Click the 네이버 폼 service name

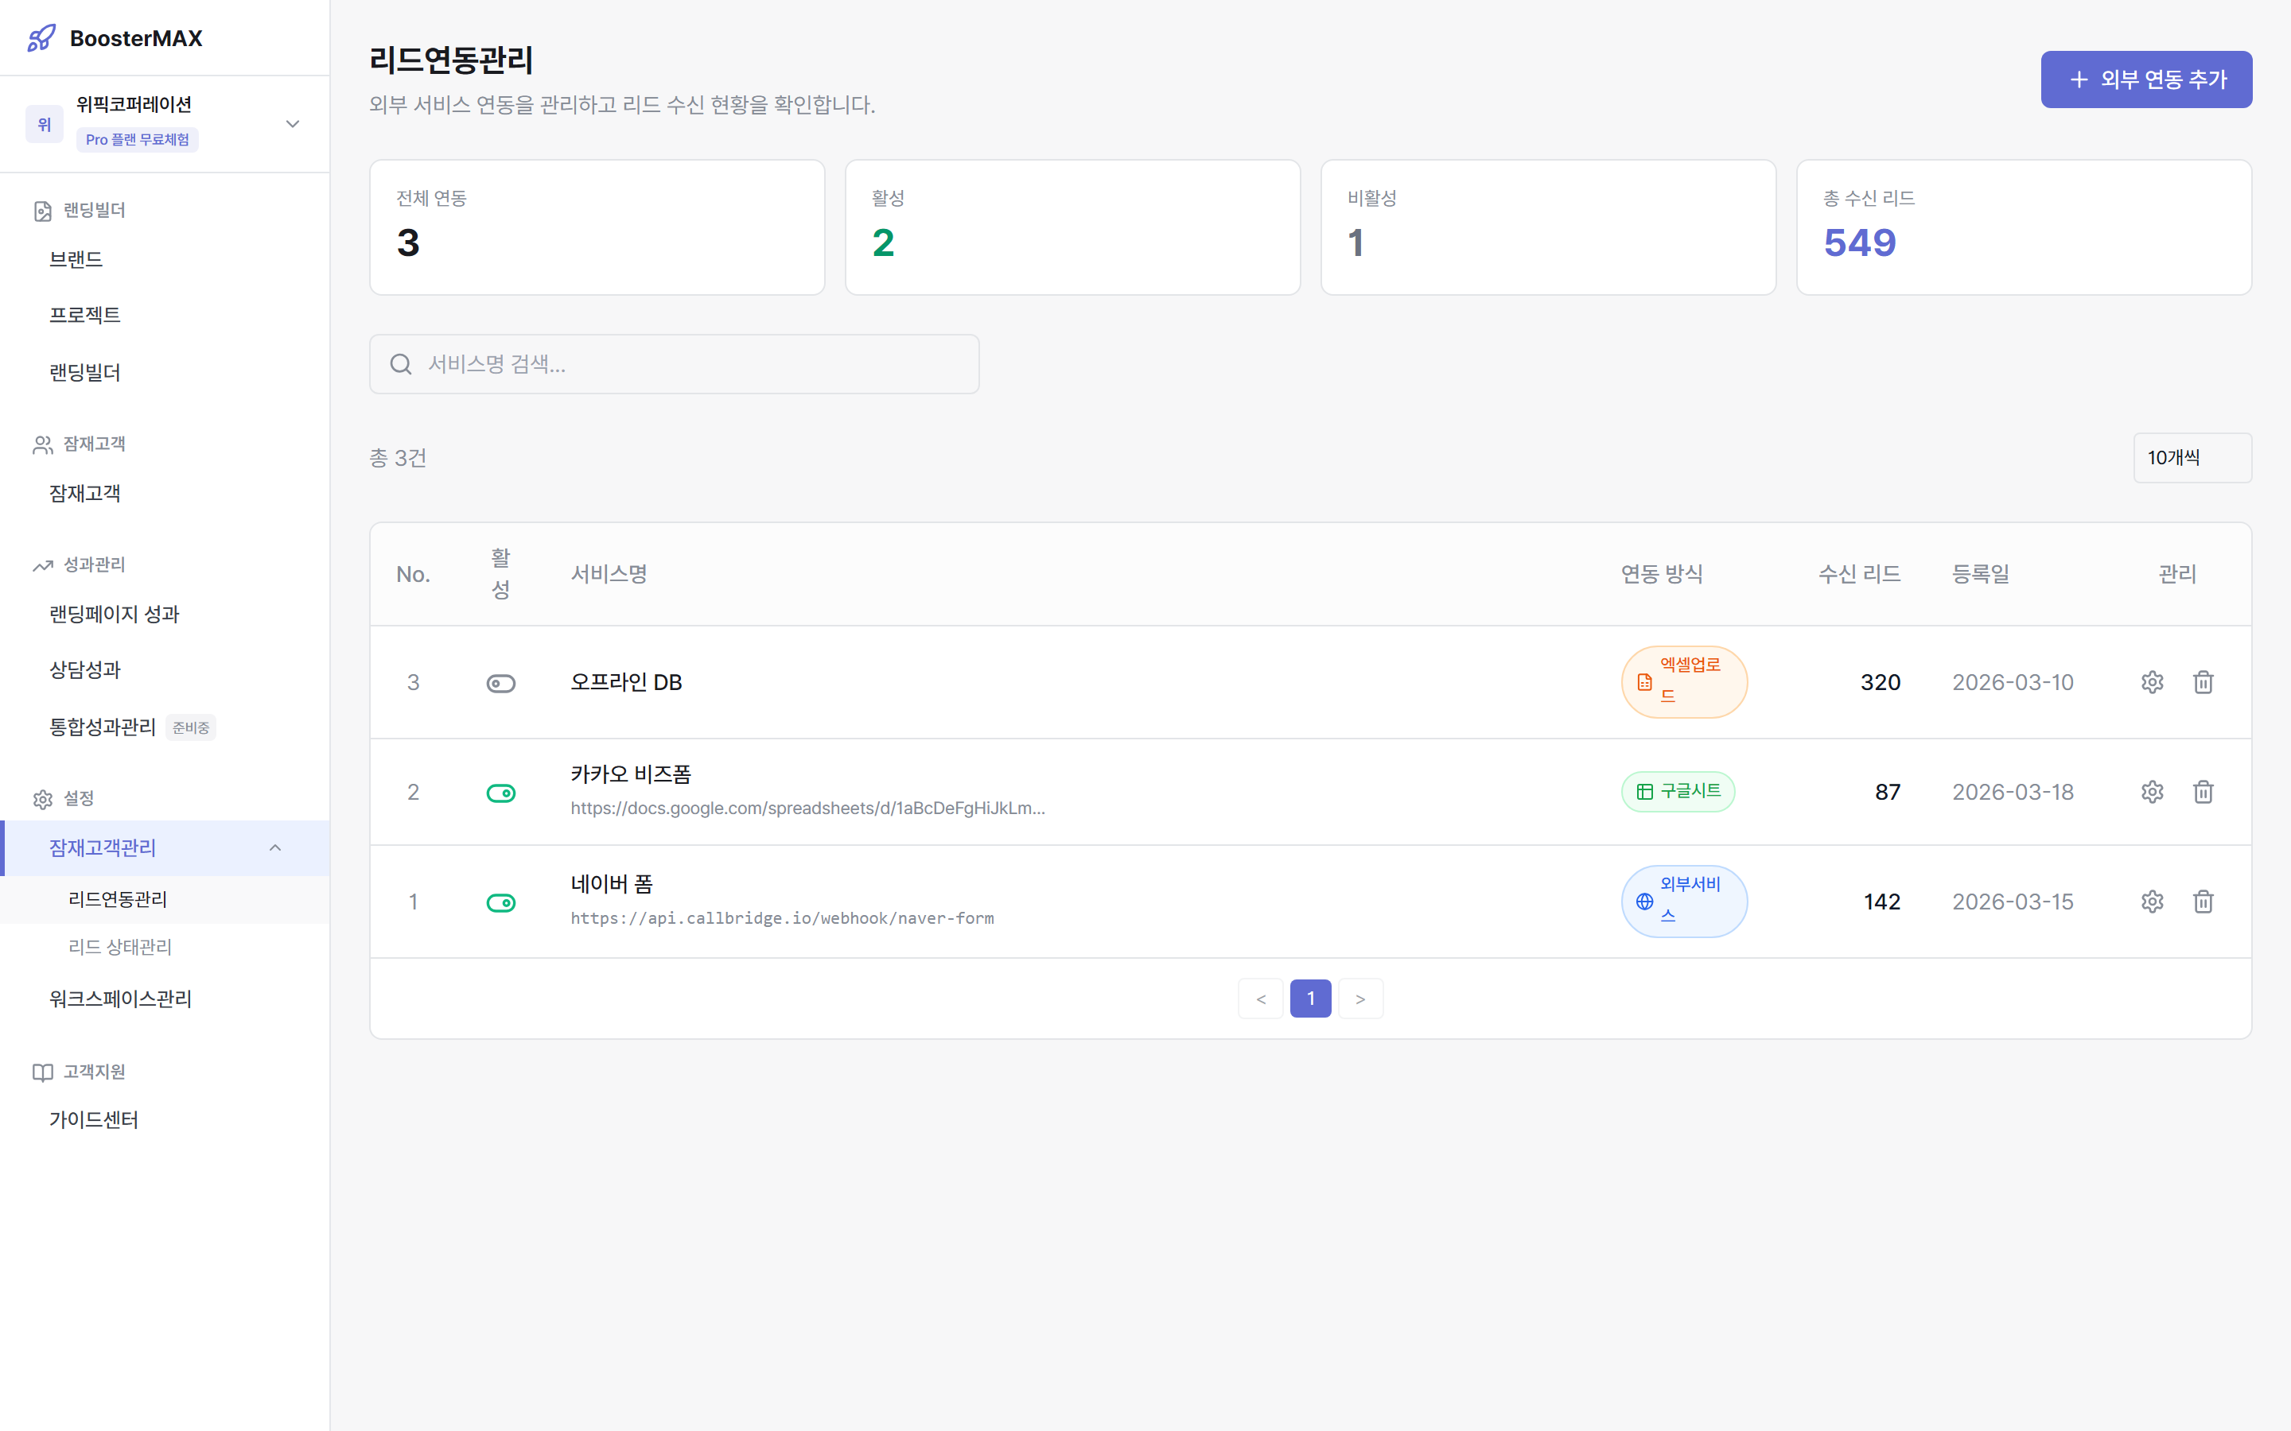(612, 884)
